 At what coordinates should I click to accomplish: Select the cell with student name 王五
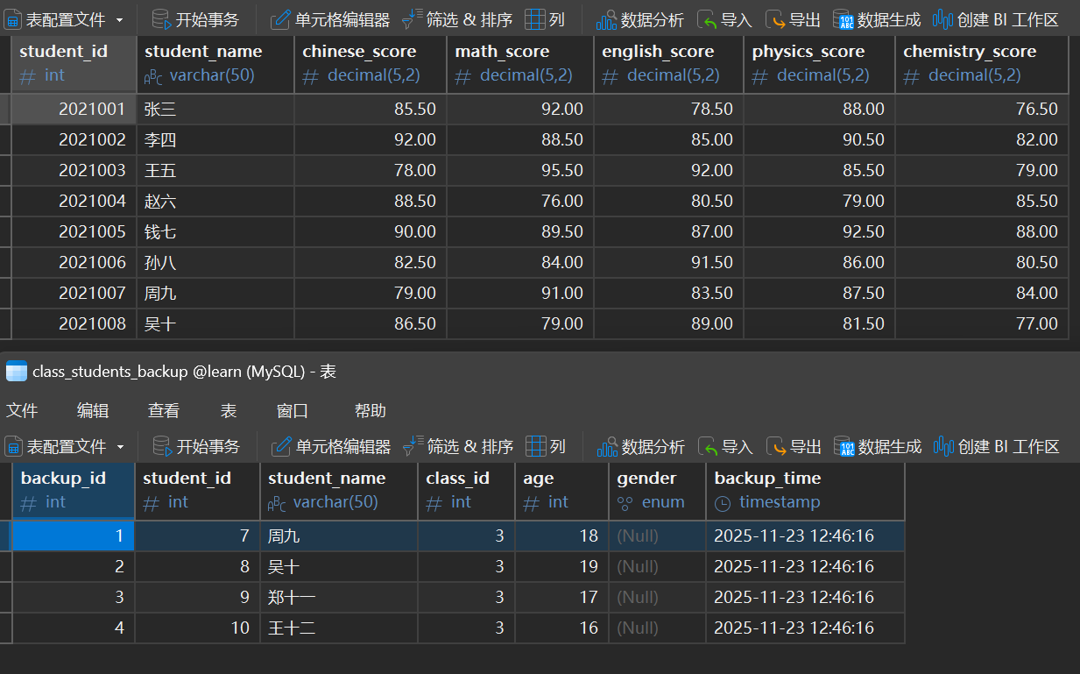(215, 171)
